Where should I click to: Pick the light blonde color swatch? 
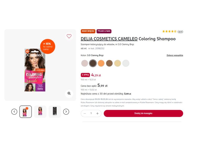pyautogui.click(x=118, y=63)
